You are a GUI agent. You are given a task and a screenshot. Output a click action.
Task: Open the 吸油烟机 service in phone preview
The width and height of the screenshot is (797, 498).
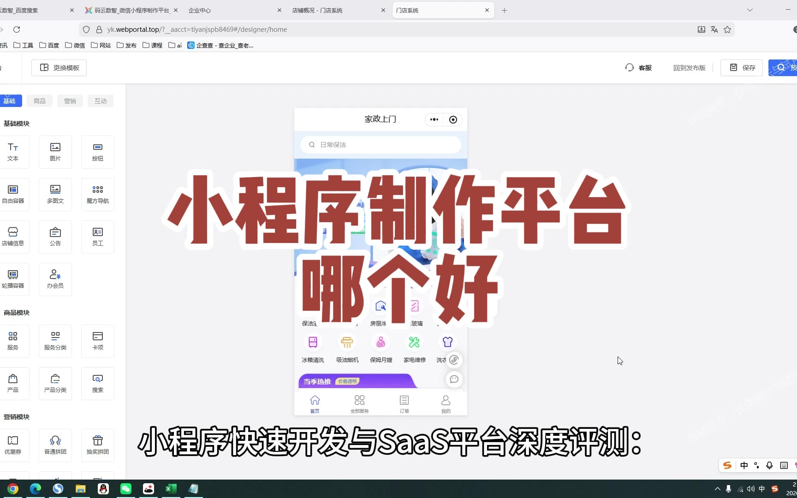click(x=347, y=348)
